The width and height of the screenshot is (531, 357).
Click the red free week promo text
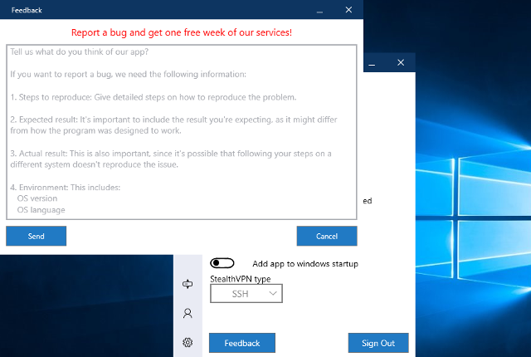click(181, 32)
